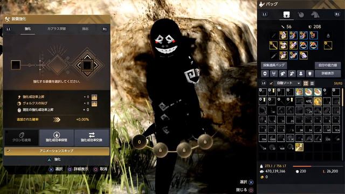
Task: Select second equipped ring slot
Action: pos(314,45)
